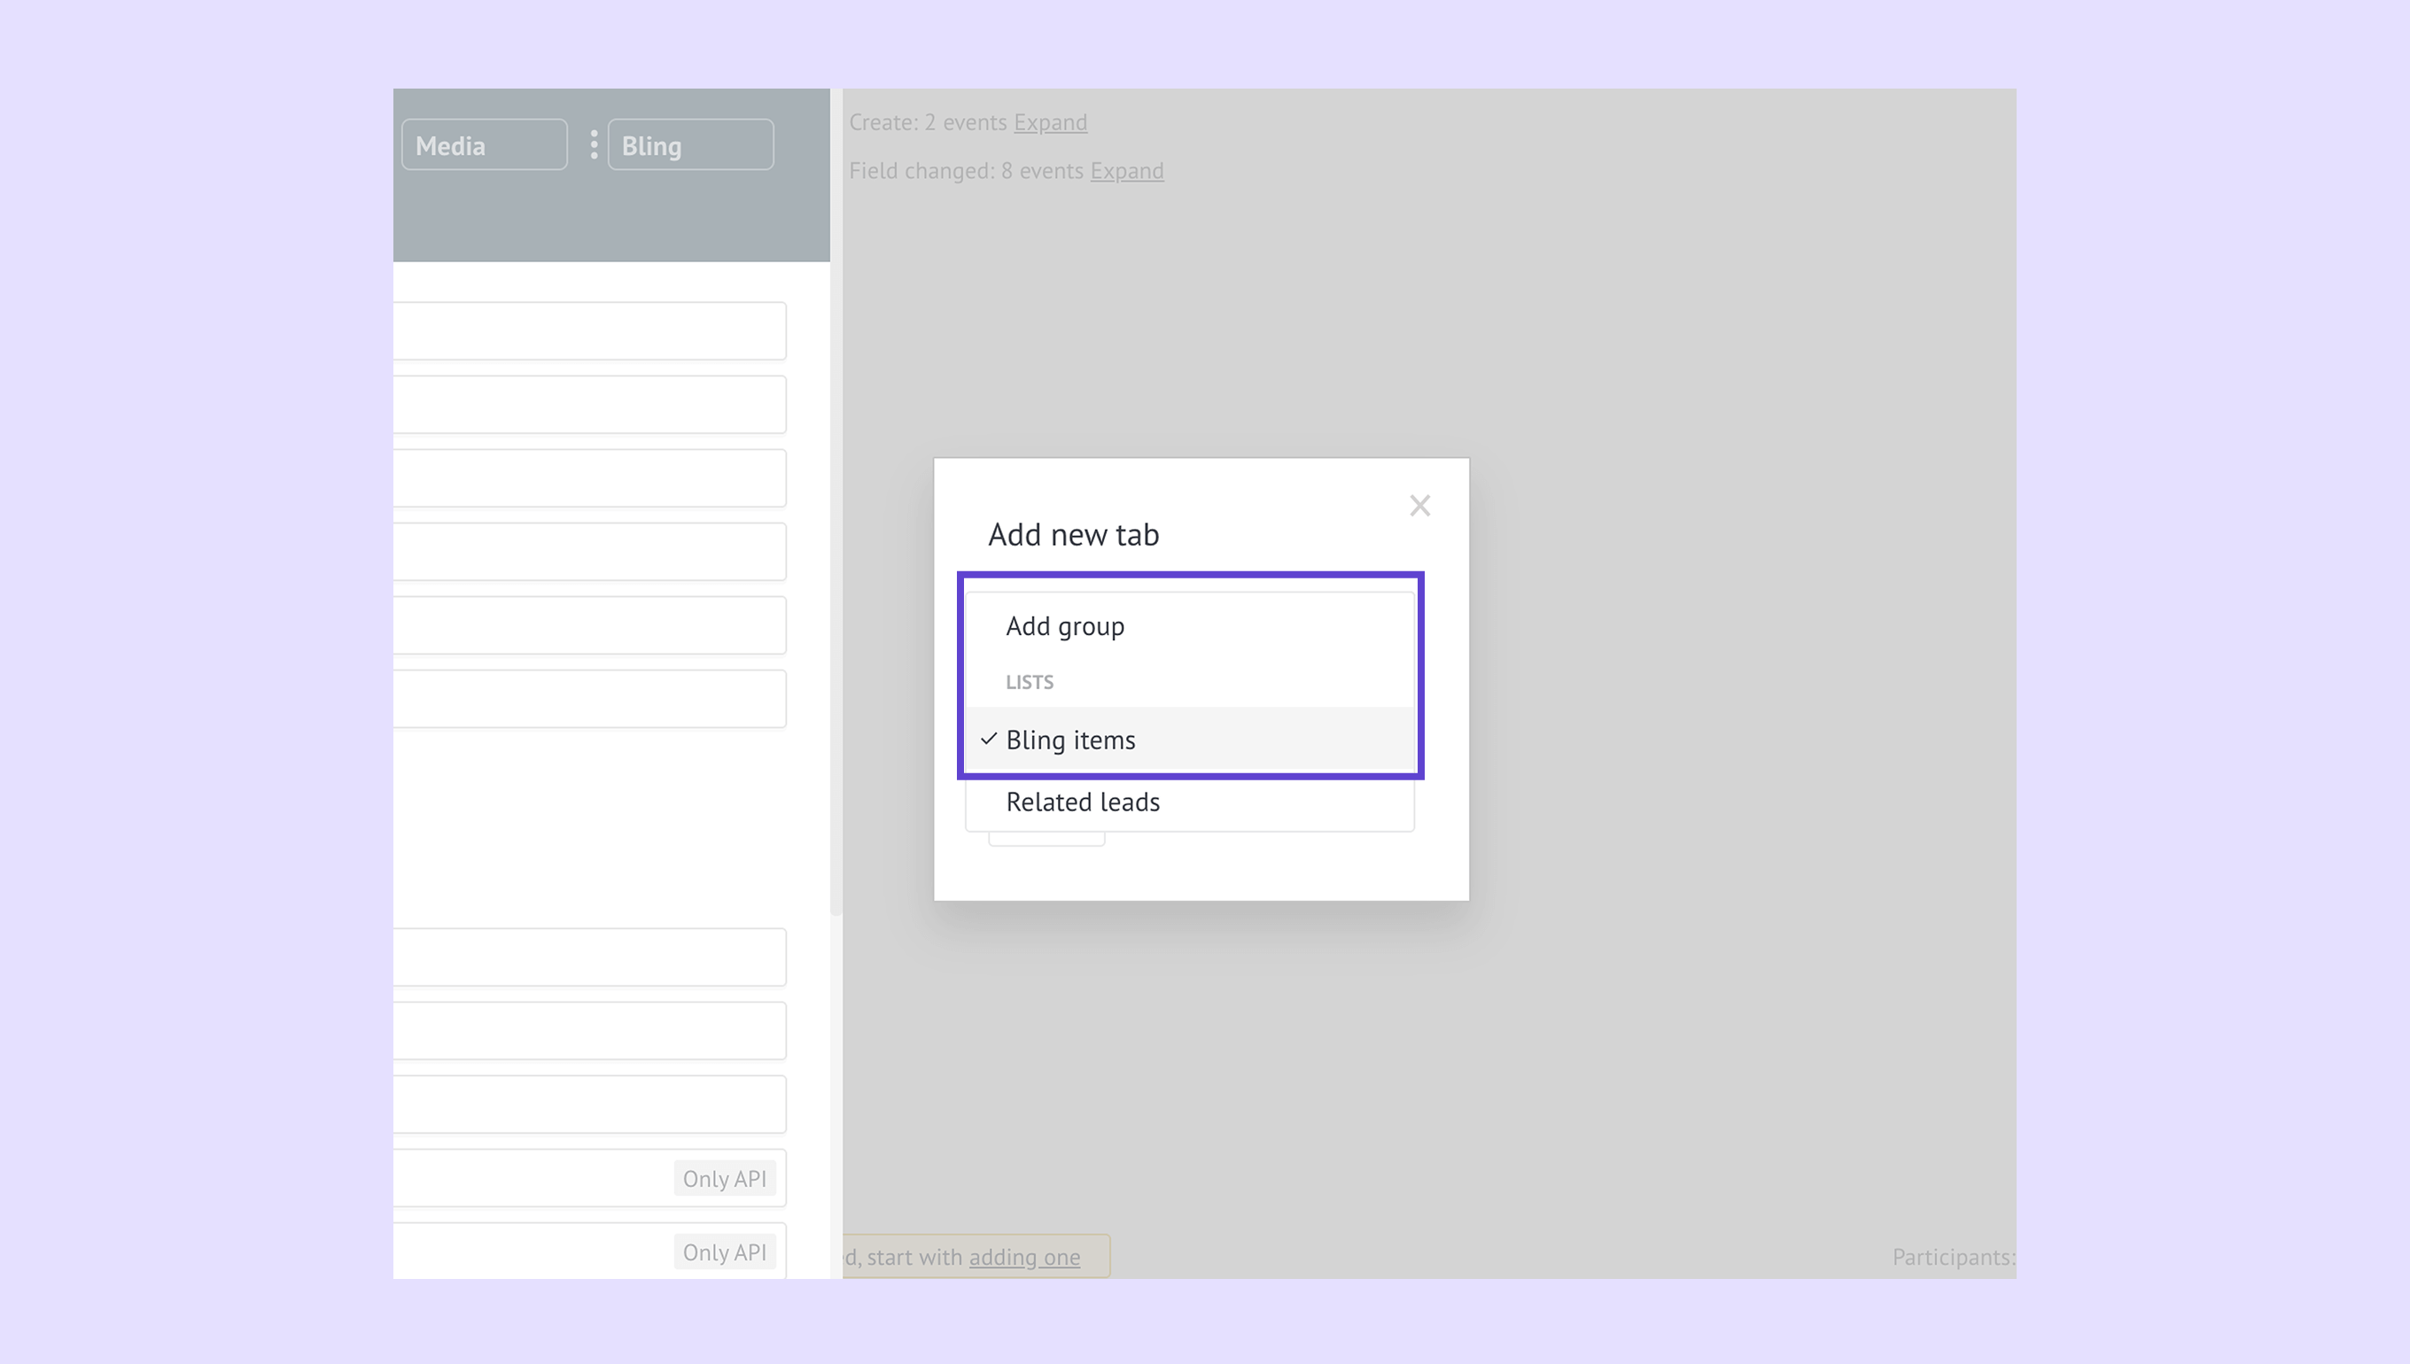Screen dimensions: 2410x1364
Task: Pick Related leads in the dropdown
Action: tap(1082, 802)
